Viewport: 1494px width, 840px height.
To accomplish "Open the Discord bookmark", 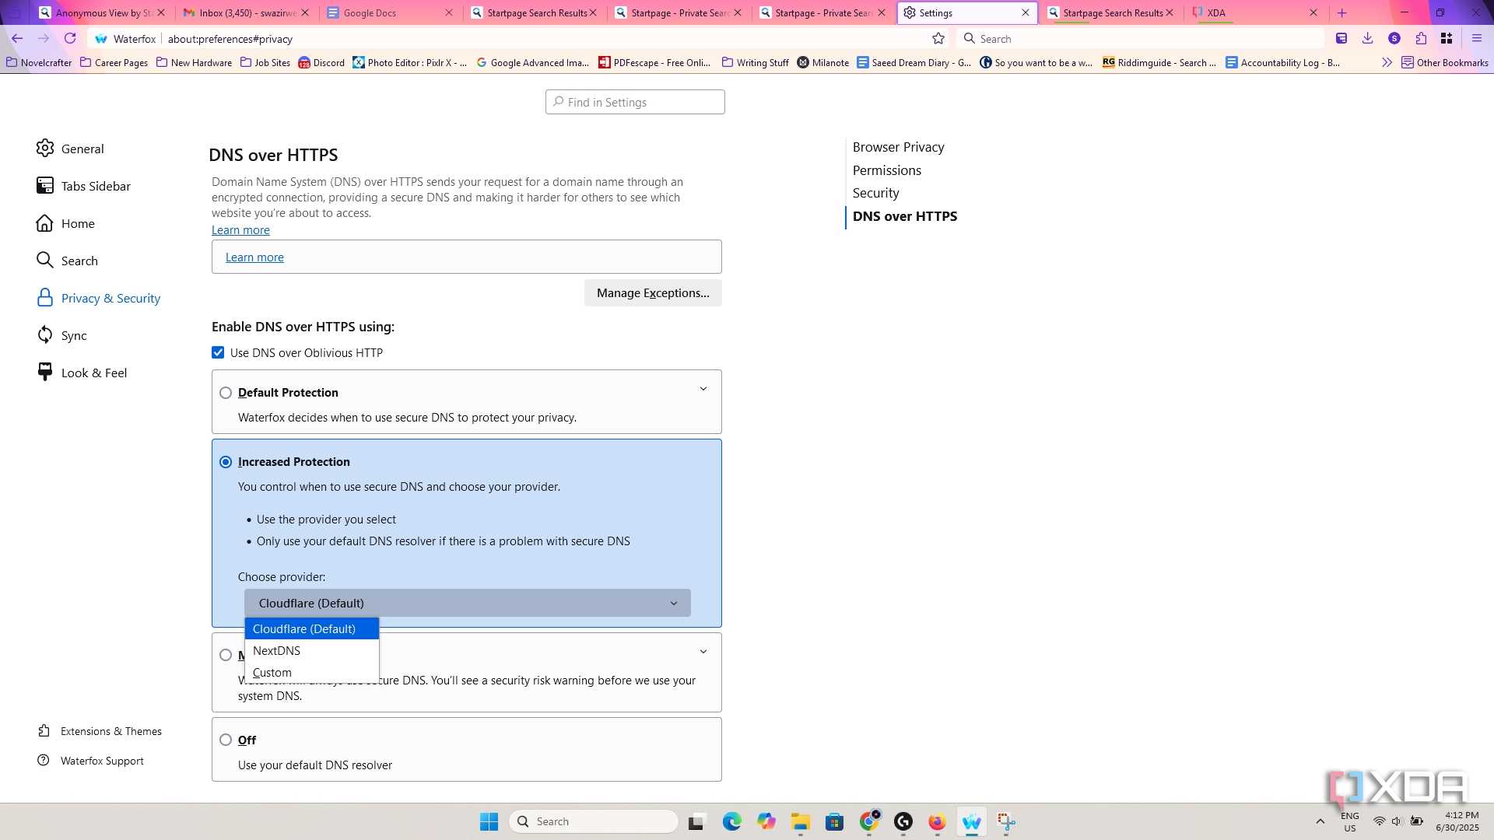I will tap(321, 62).
